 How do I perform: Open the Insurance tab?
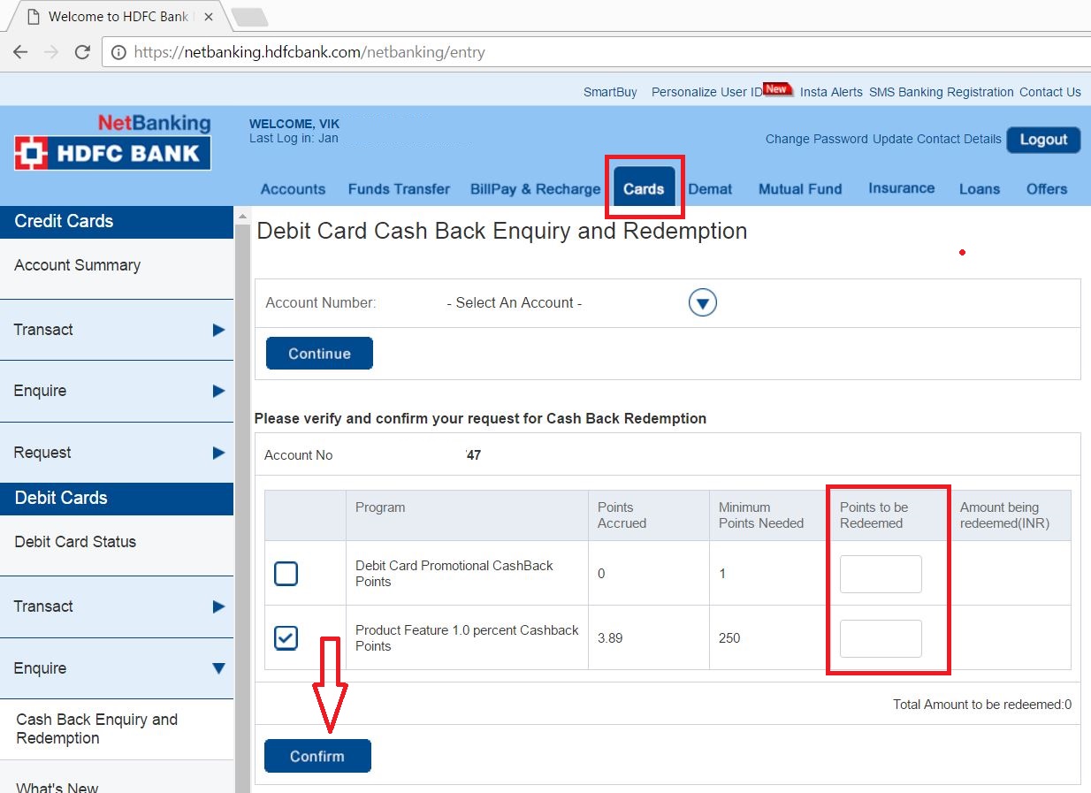point(901,188)
